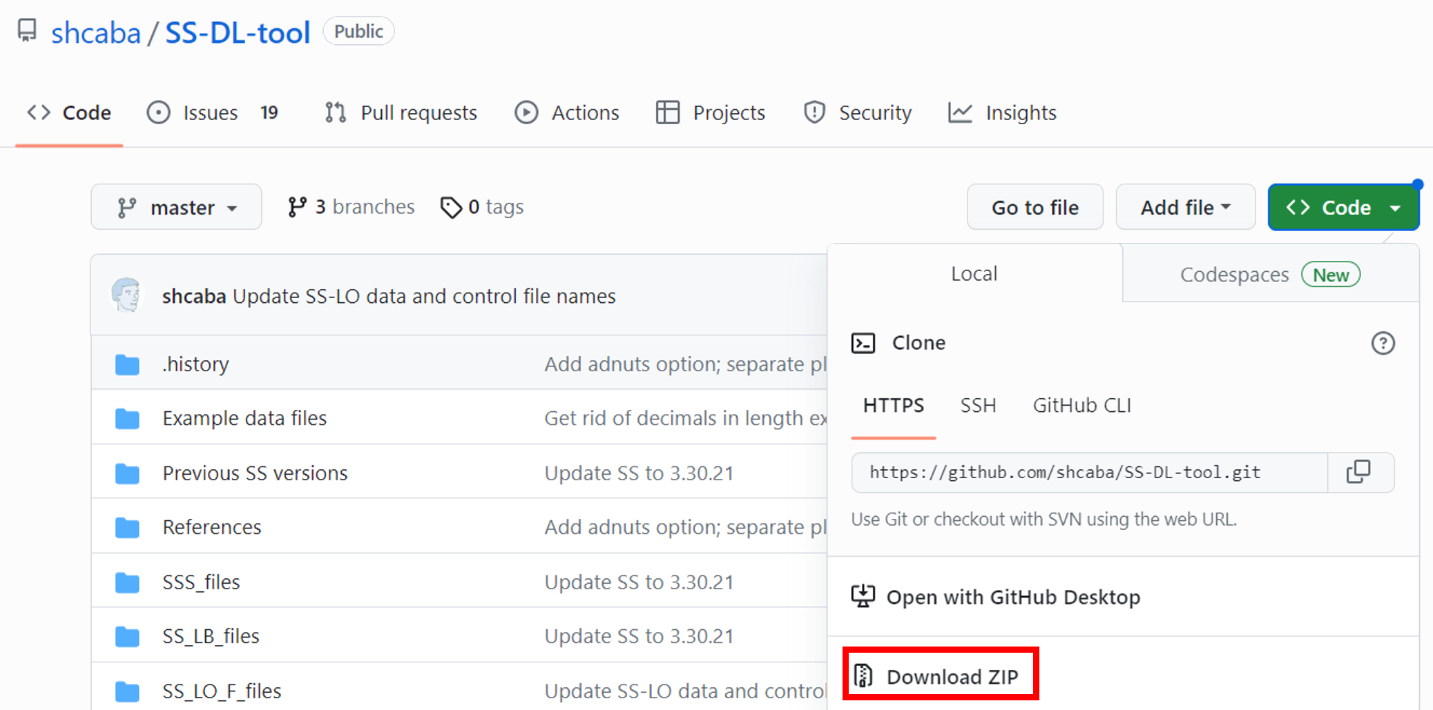The image size is (1433, 710).
Task: Open the shcaba commit author link
Action: [194, 296]
